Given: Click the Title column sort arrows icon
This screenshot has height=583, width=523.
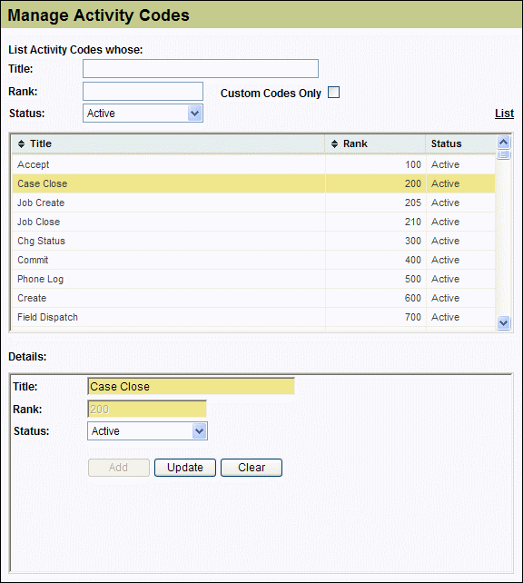Looking at the screenshot, I should pos(21,143).
